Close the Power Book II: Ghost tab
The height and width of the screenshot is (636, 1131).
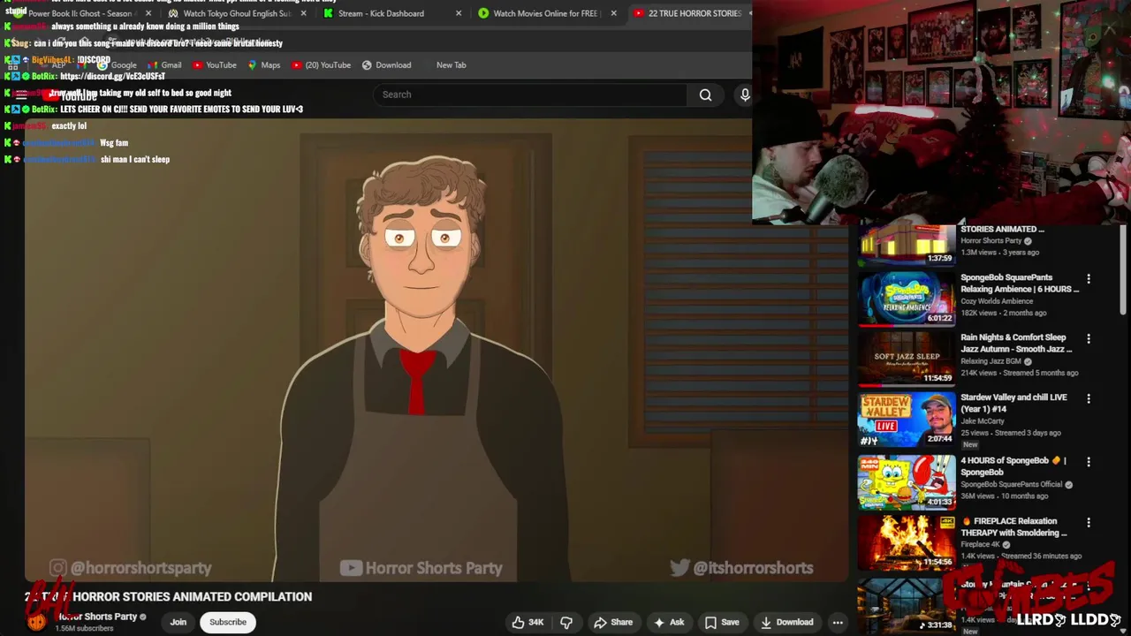[148, 13]
